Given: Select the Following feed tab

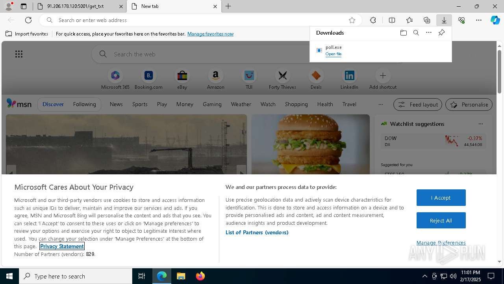Looking at the screenshot, I should (x=84, y=104).
